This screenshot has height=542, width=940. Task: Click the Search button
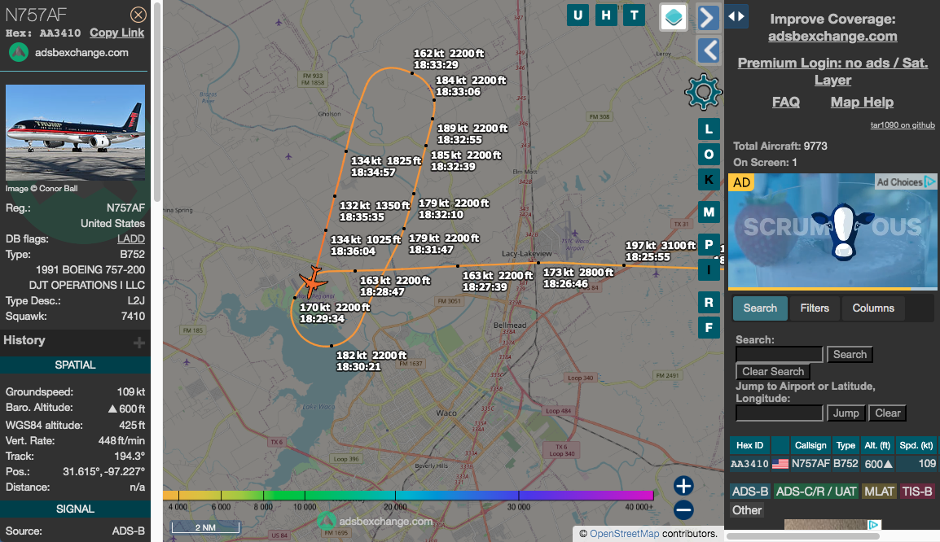click(x=850, y=354)
